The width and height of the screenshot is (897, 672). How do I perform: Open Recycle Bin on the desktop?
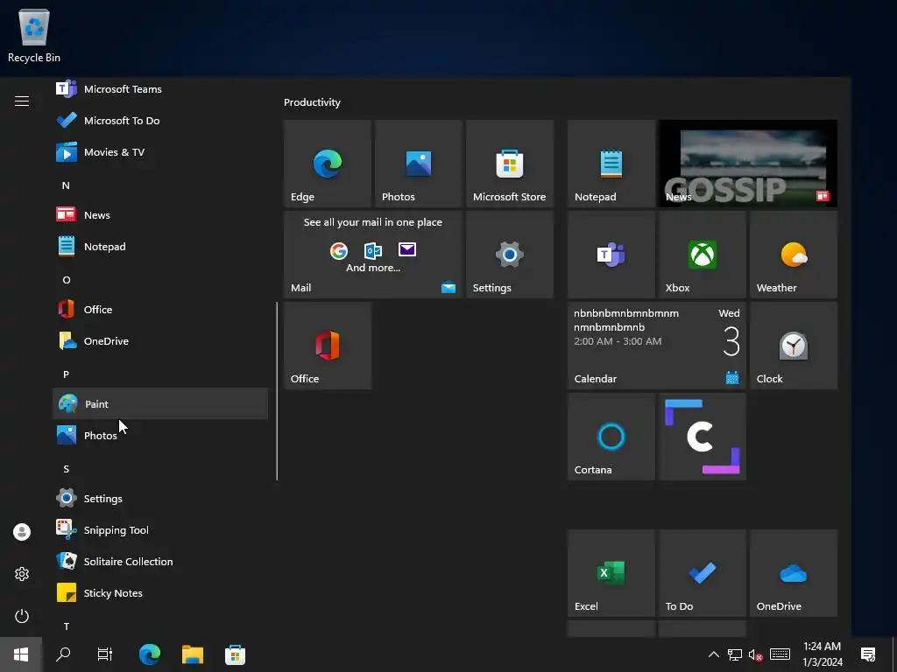click(34, 35)
